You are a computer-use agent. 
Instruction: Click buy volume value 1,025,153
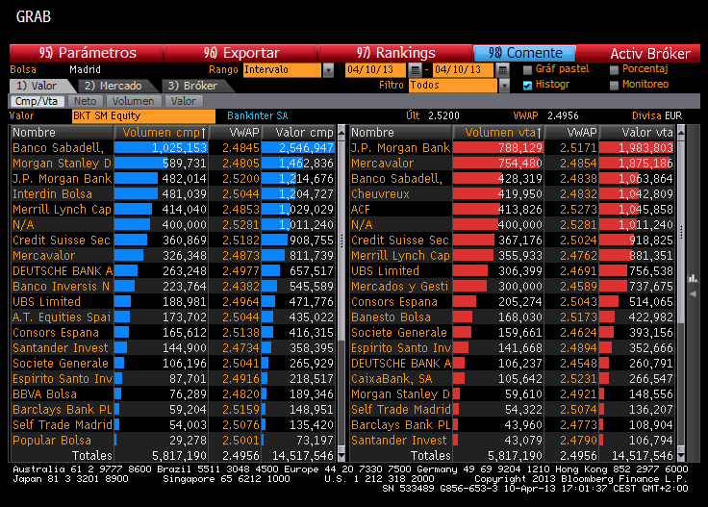(179, 148)
